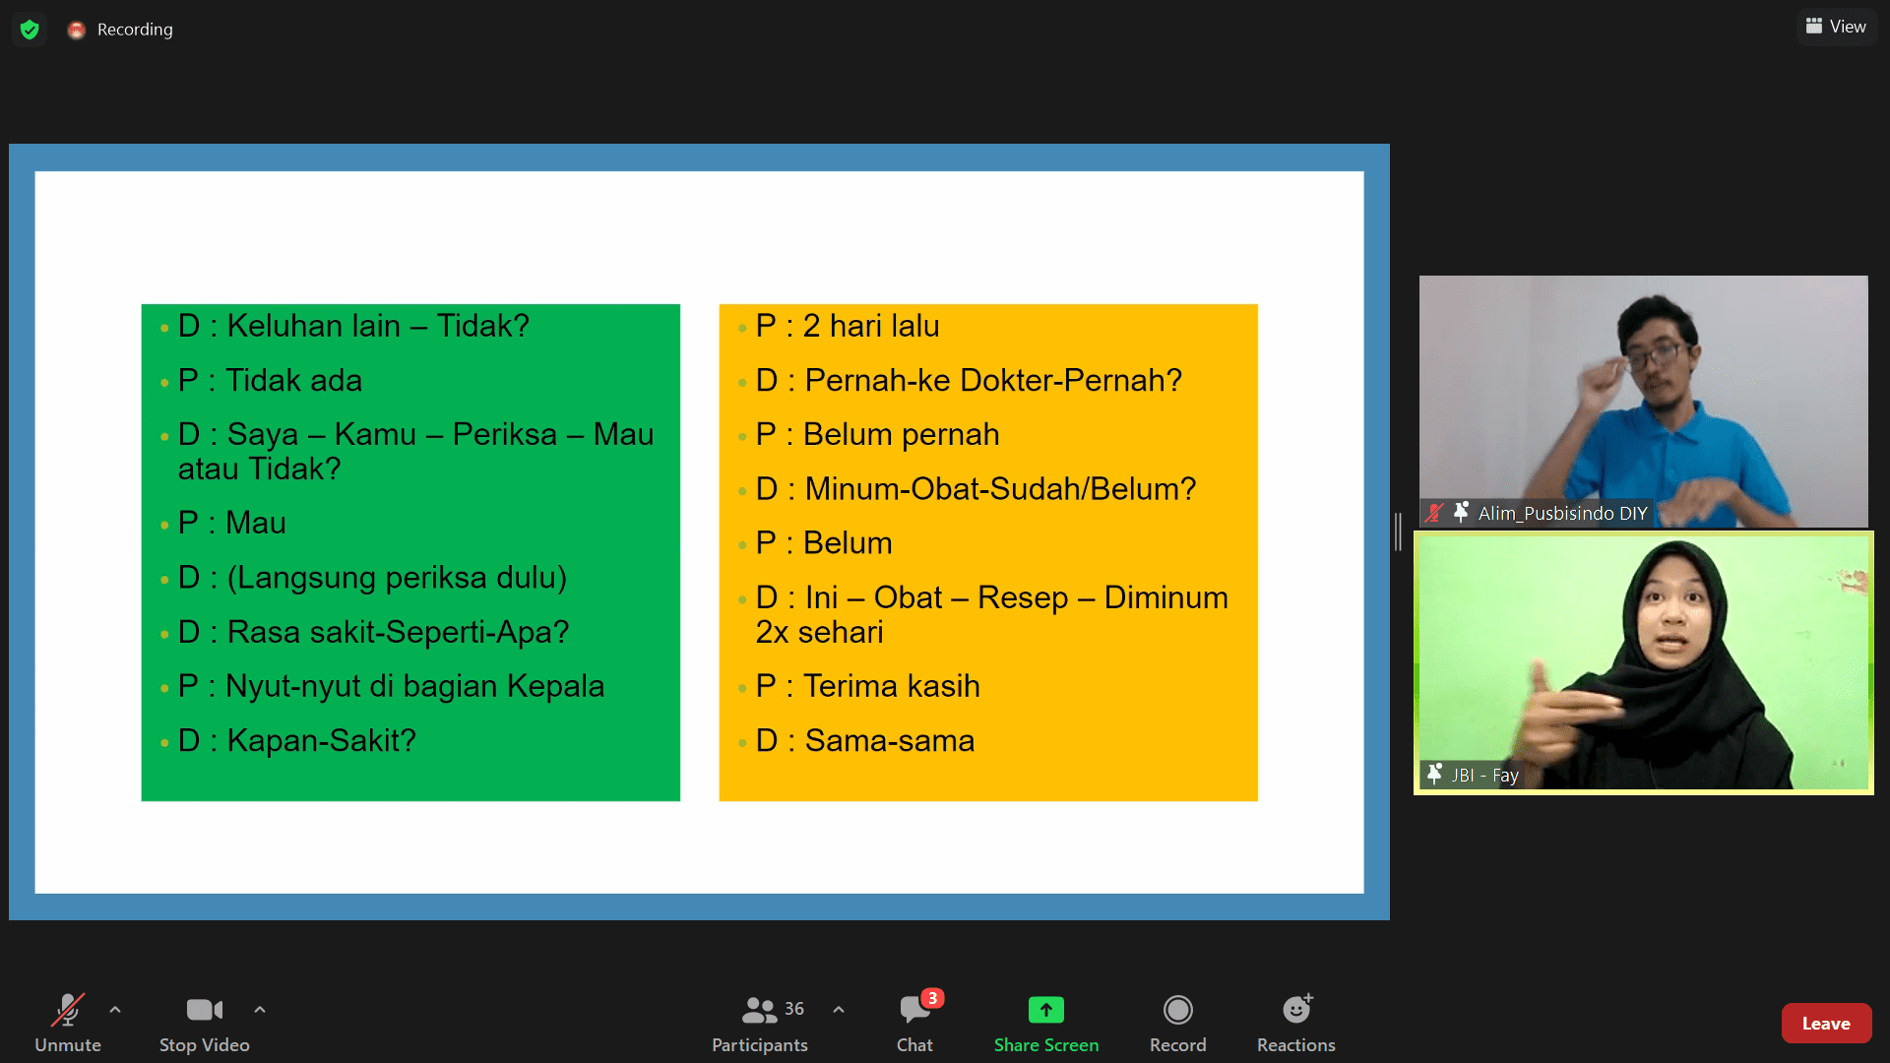Select JBI - Fay's video thumbnail
This screenshot has height=1063, width=1890.
[x=1644, y=661]
